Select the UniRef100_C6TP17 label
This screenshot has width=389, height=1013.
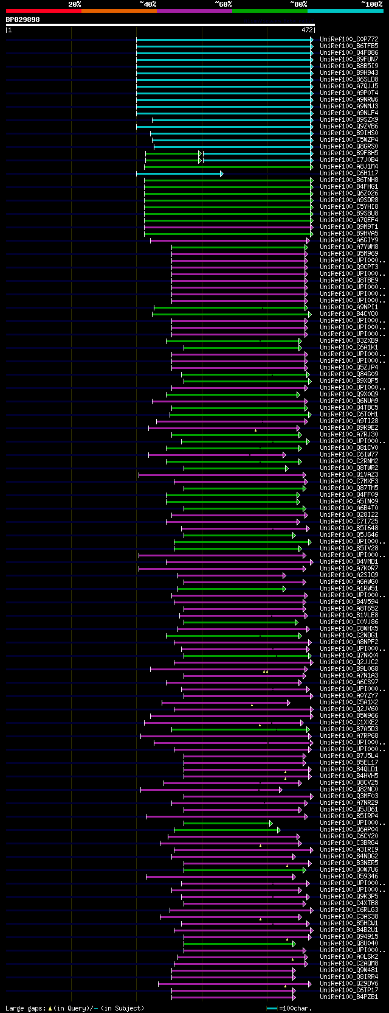[x=349, y=990]
